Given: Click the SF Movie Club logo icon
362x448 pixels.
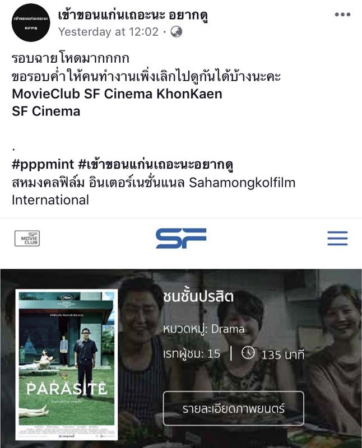Looking at the screenshot, I should 27,239.
